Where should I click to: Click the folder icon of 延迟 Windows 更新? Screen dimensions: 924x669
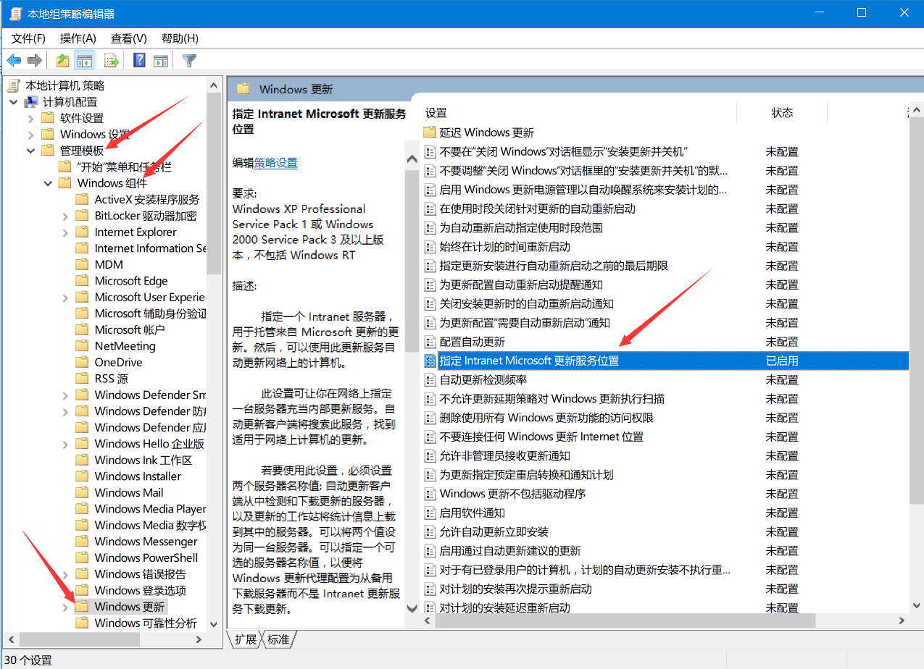430,132
